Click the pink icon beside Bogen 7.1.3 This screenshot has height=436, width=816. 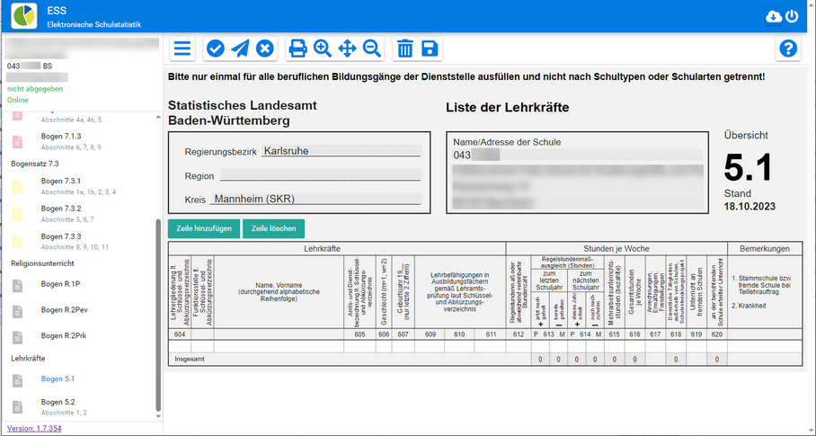18,141
